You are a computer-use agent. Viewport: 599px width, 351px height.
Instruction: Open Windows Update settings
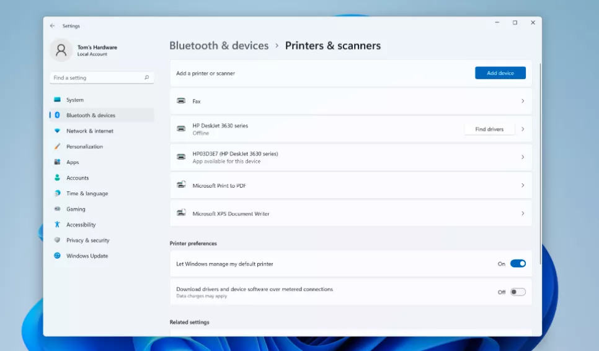coord(102,256)
